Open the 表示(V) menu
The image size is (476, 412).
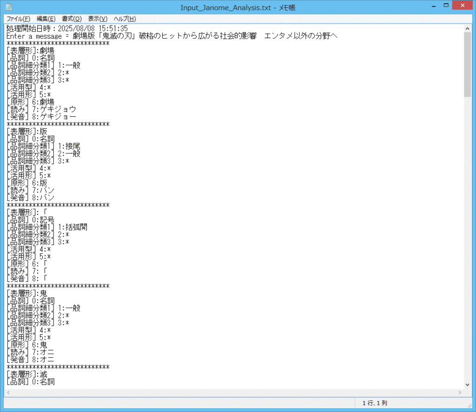pyautogui.click(x=98, y=19)
